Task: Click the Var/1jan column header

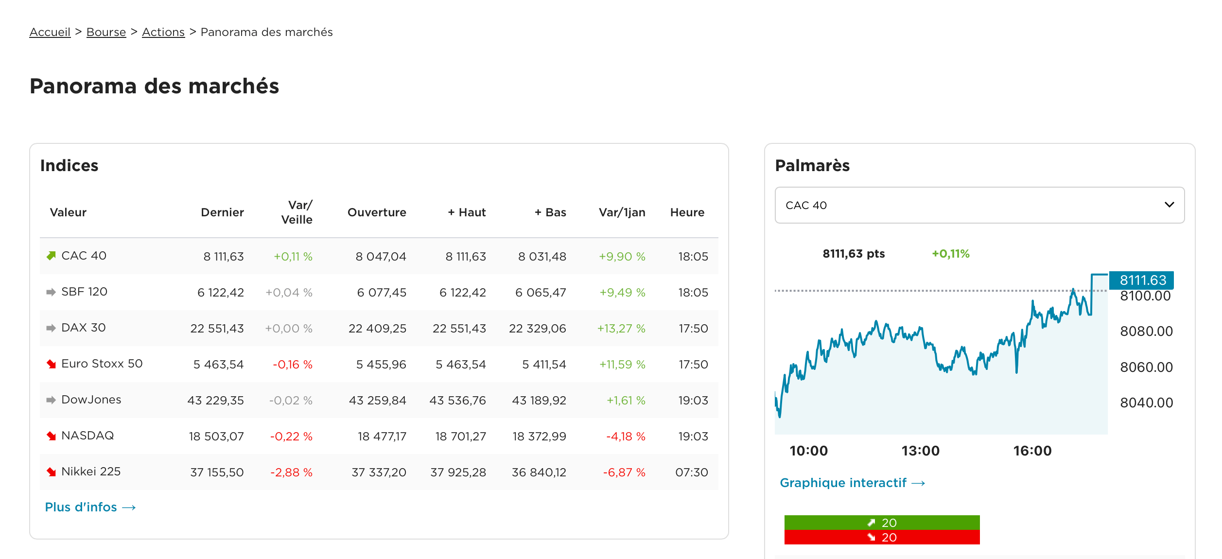Action: [x=622, y=212]
